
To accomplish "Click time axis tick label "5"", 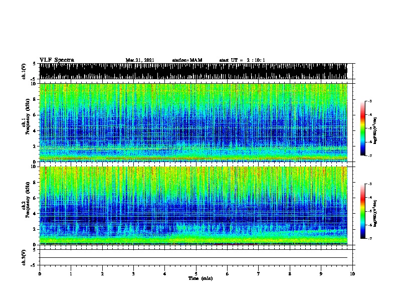I will click(196, 274).
